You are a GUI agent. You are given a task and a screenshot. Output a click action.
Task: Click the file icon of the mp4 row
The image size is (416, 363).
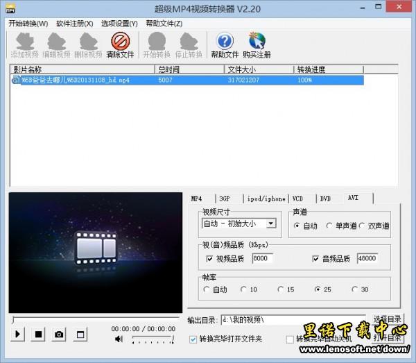[16, 80]
